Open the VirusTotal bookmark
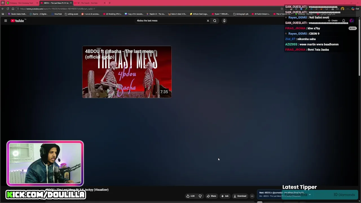Viewport: 361px width, 203px height. 56,14
